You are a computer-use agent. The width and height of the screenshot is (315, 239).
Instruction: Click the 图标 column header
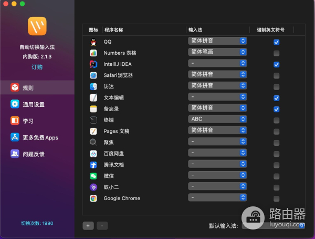click(93, 30)
